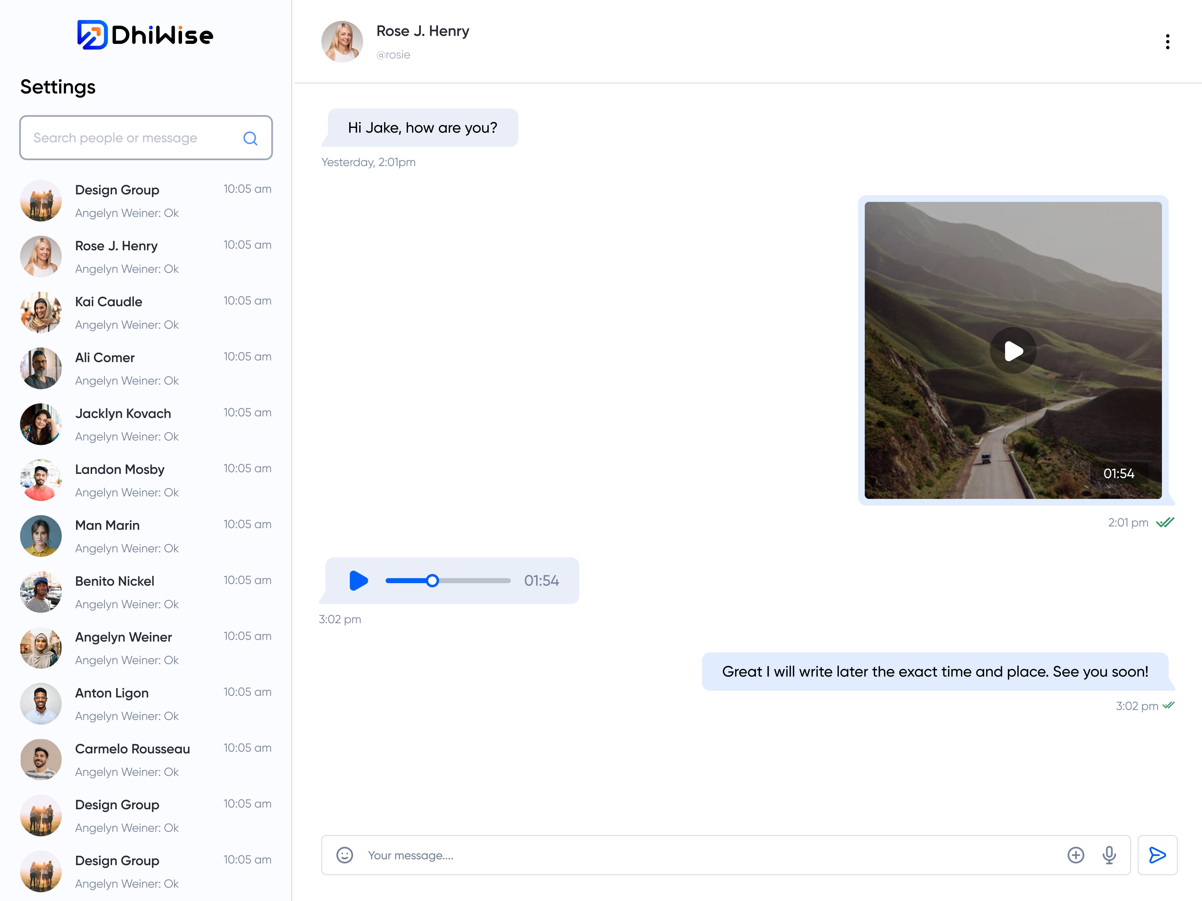Select the Jacklyn Kovach chat

click(x=146, y=425)
